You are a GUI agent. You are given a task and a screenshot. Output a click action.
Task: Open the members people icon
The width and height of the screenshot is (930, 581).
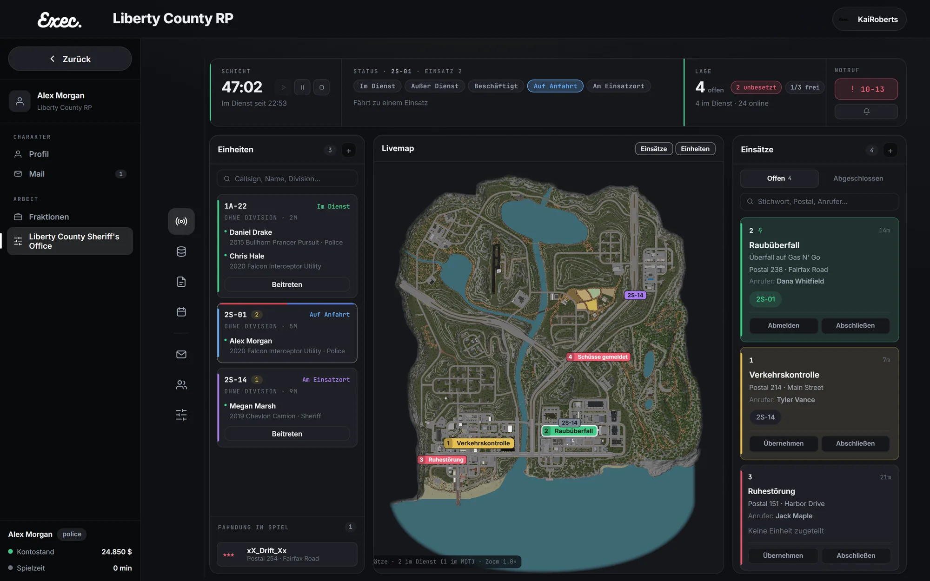point(181,385)
